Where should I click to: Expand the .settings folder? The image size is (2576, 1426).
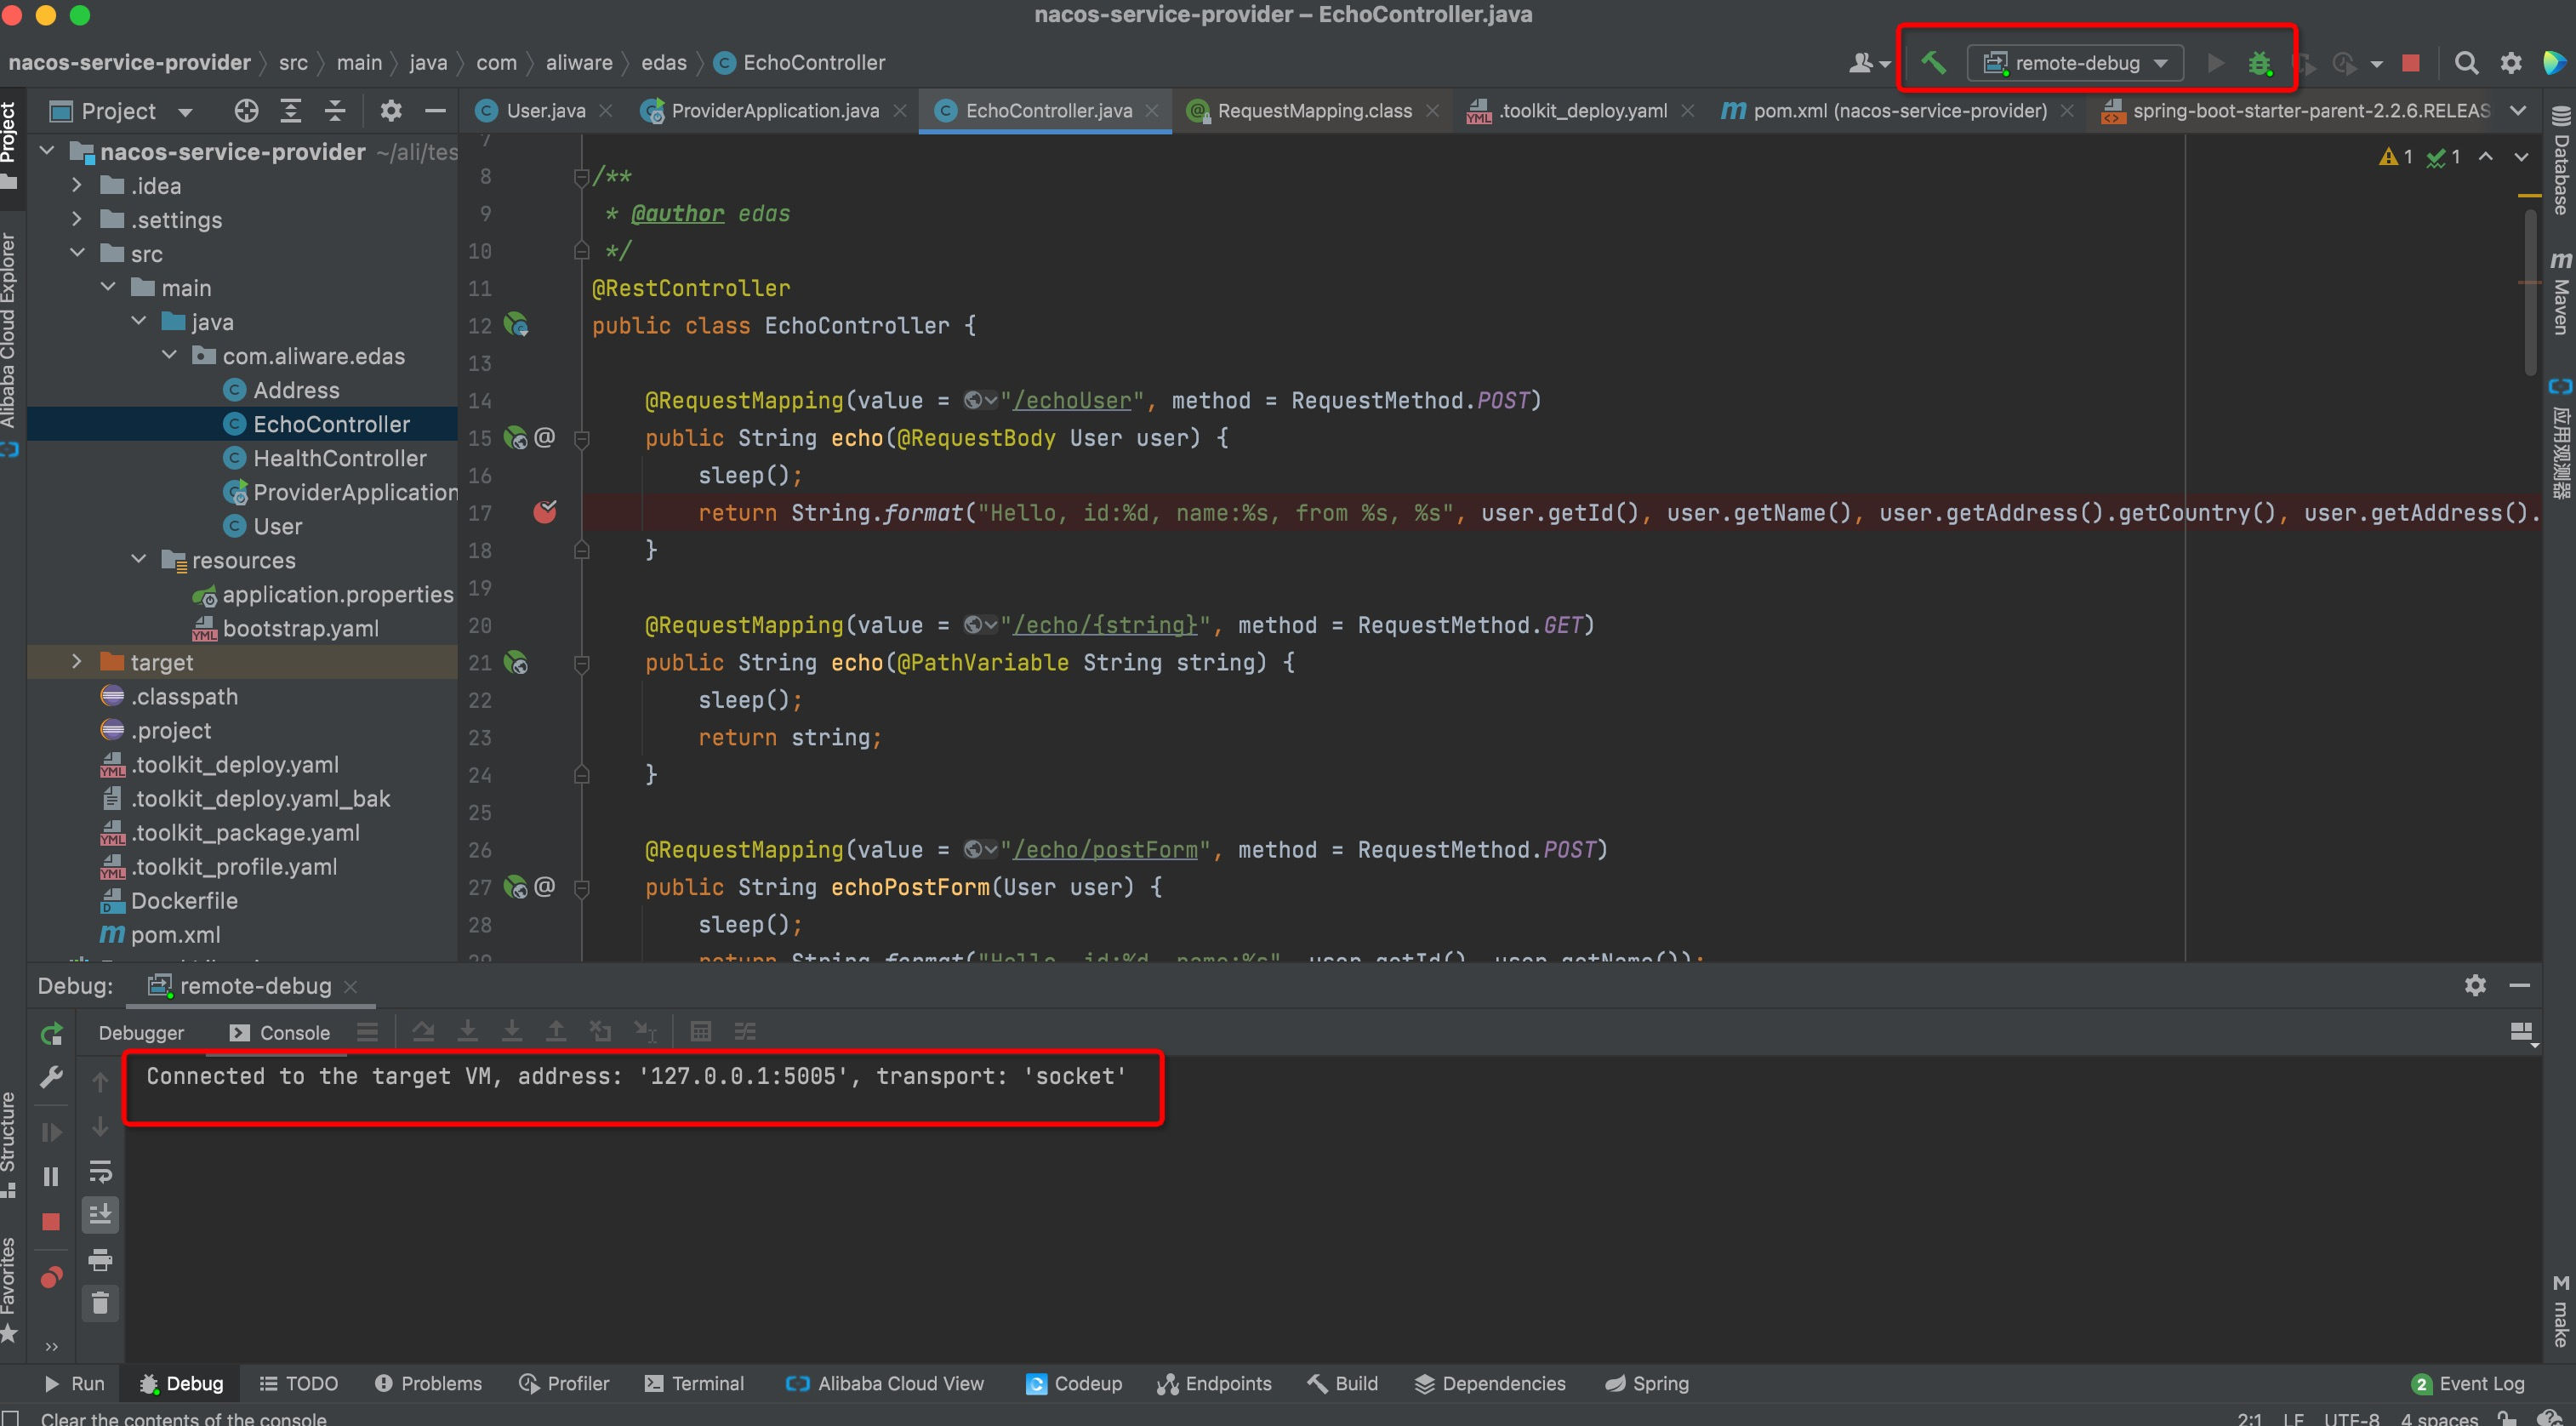click(77, 220)
